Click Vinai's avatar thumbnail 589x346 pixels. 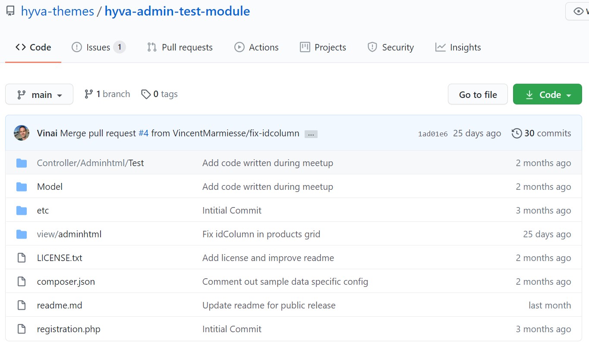pos(22,133)
